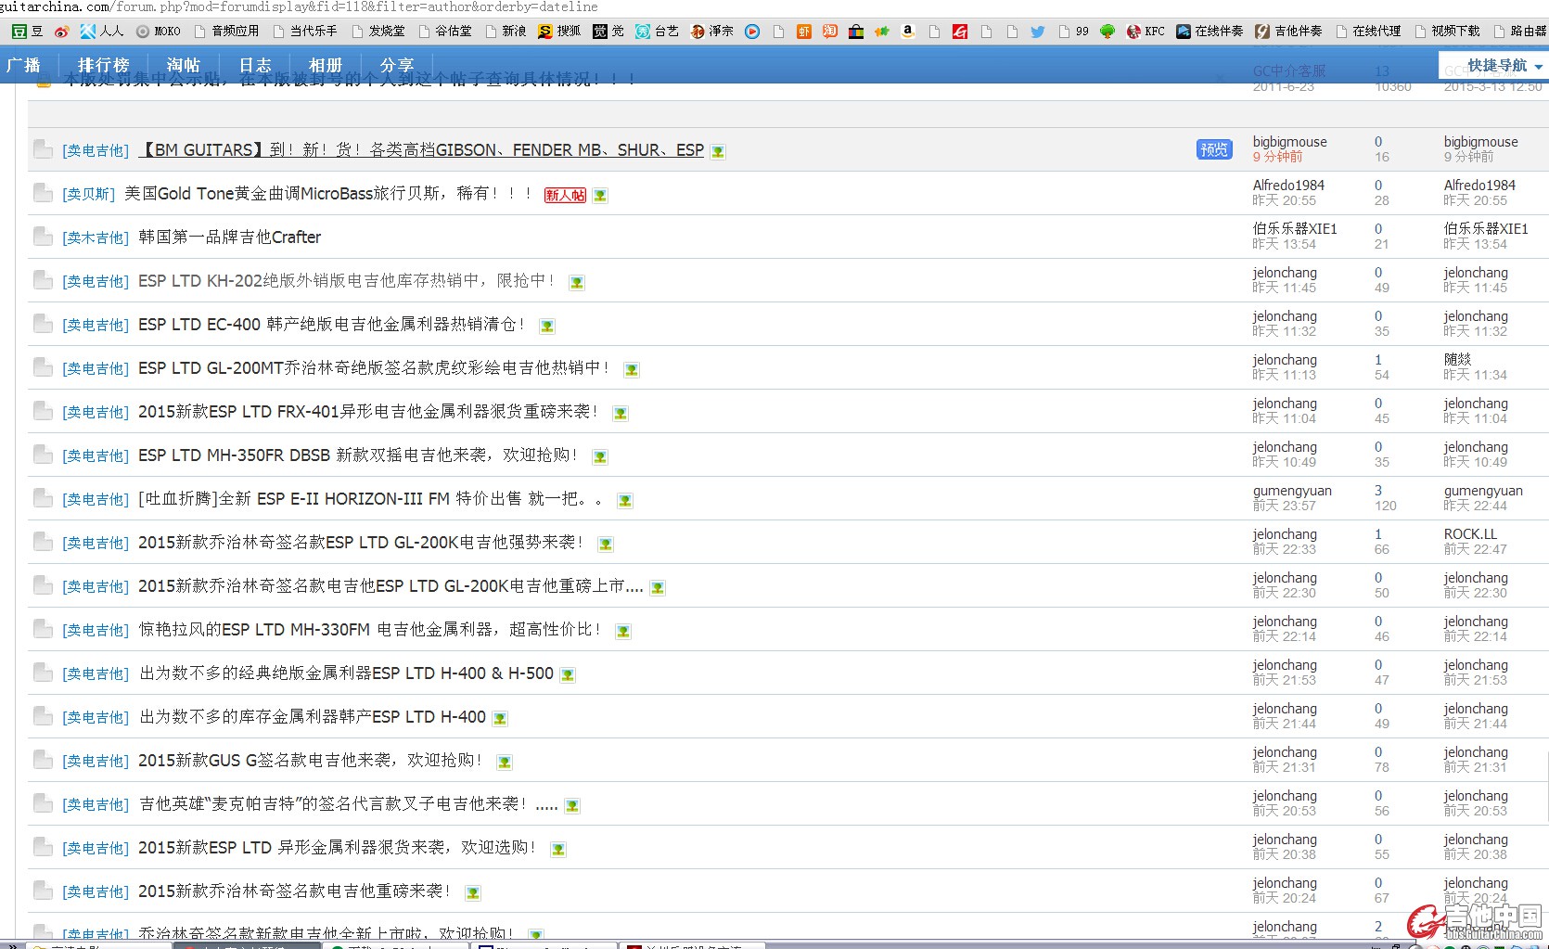Click image icon after ESP LTD H-400 thread

(500, 719)
